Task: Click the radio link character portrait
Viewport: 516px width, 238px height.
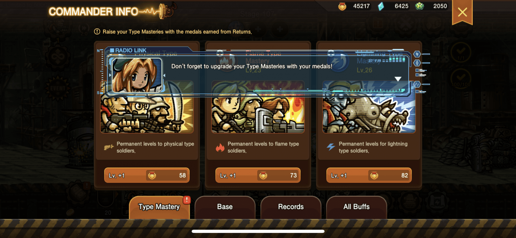Action: 137,75
